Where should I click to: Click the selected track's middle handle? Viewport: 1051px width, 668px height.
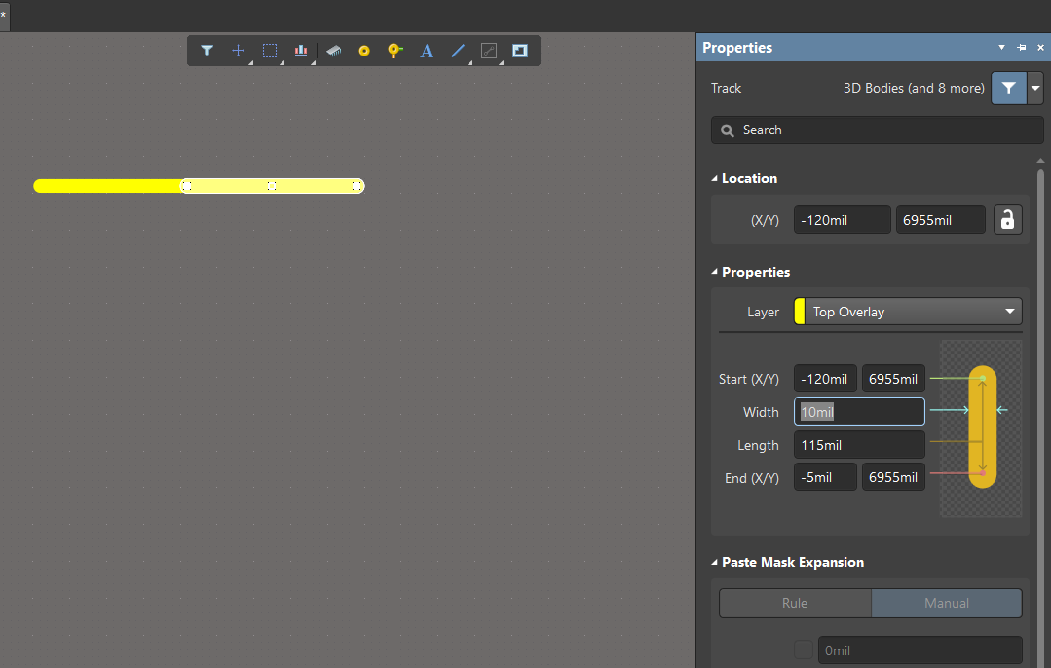point(272,186)
